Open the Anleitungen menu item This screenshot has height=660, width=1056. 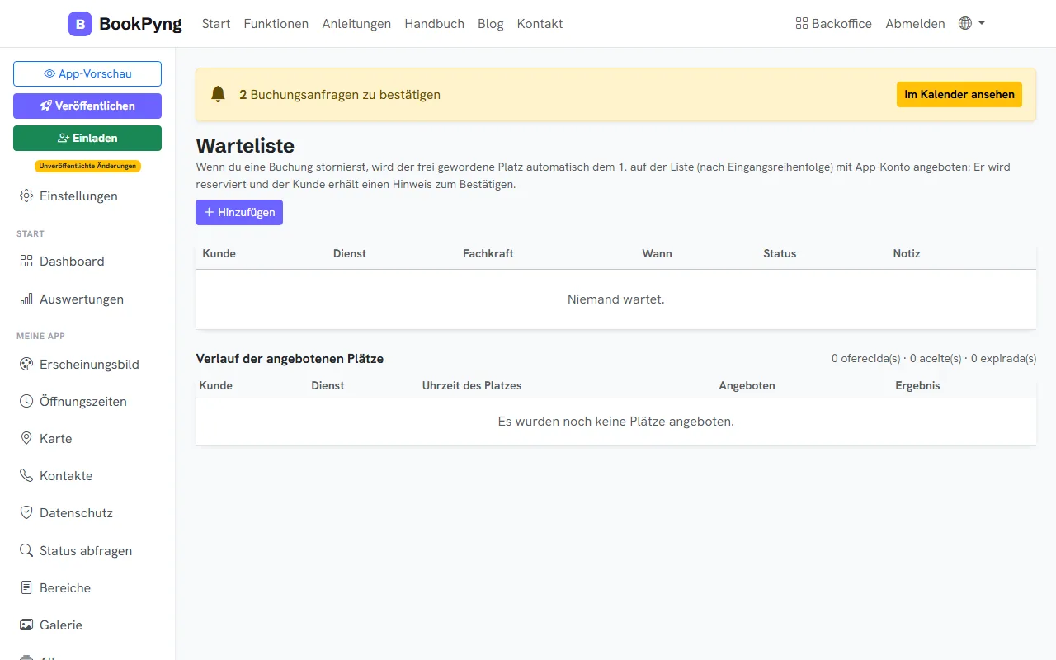tap(356, 24)
